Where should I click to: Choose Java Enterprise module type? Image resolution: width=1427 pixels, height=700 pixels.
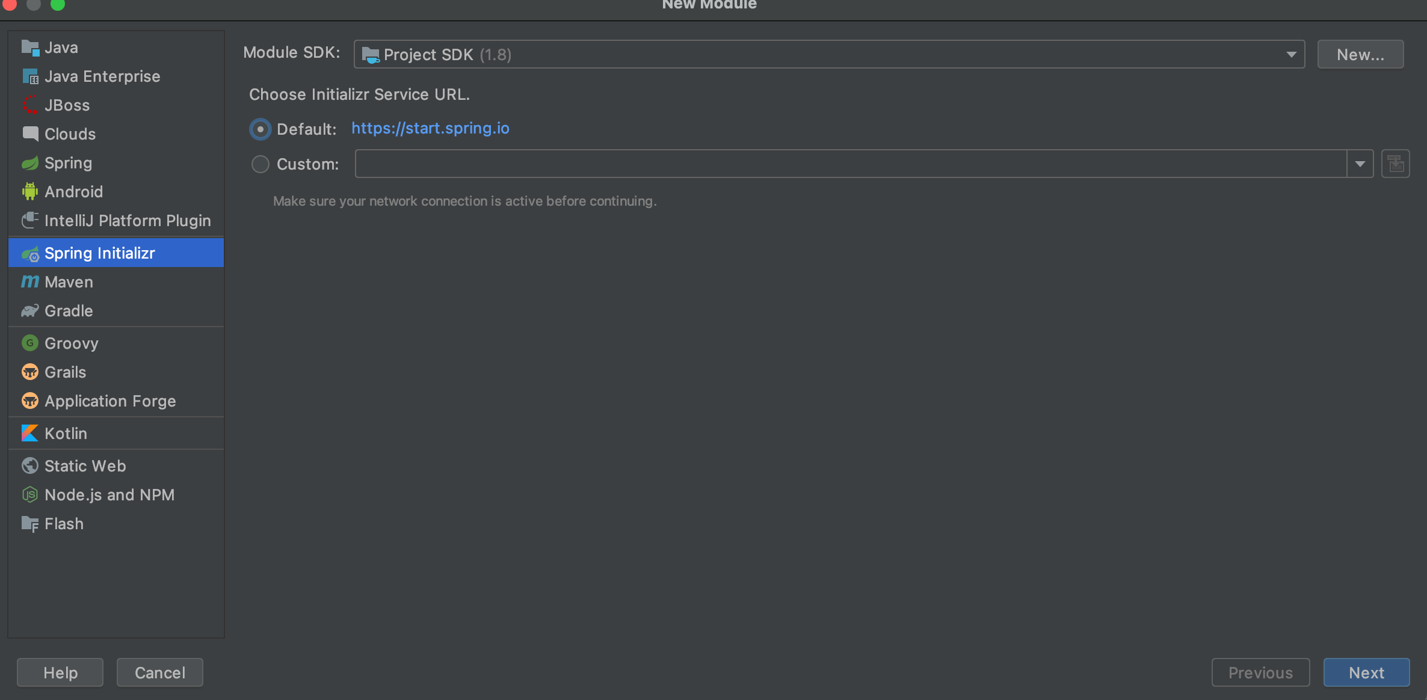tap(102, 76)
